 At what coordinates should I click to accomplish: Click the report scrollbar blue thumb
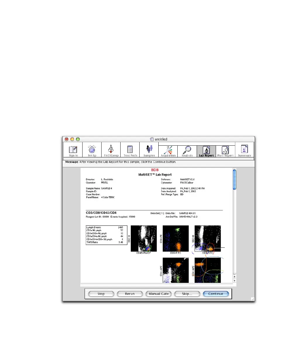[234, 180]
